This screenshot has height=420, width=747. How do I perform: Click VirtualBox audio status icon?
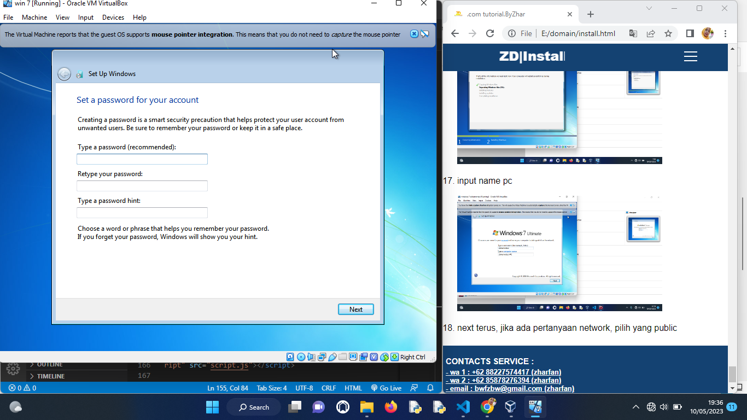(x=311, y=357)
